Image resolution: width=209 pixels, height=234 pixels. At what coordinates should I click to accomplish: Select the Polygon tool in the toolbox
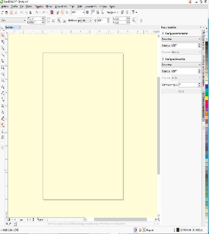pos(3,80)
